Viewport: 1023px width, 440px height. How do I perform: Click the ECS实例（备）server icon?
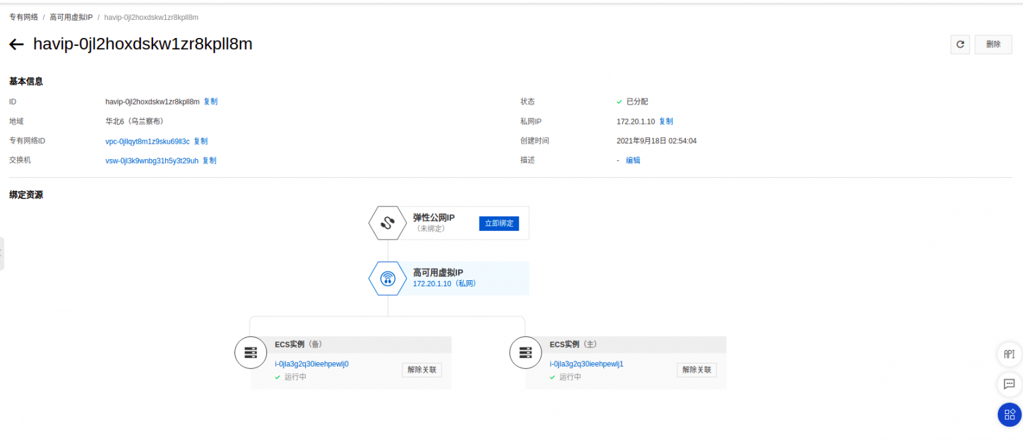(x=250, y=353)
